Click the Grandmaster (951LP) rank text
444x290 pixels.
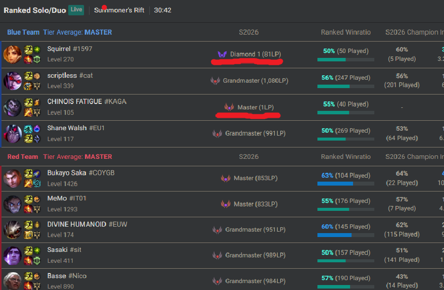(255, 230)
